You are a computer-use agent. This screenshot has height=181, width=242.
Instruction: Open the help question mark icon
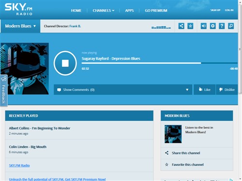coord(222,26)
